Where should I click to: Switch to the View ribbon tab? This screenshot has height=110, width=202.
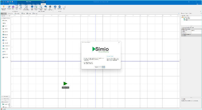[33, 4]
